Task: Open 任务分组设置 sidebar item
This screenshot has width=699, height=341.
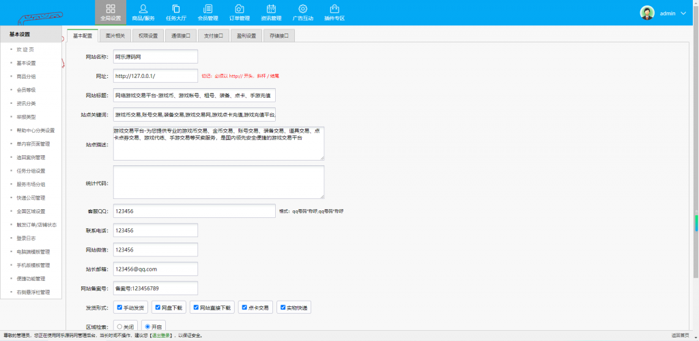Action: pyautogui.click(x=31, y=171)
